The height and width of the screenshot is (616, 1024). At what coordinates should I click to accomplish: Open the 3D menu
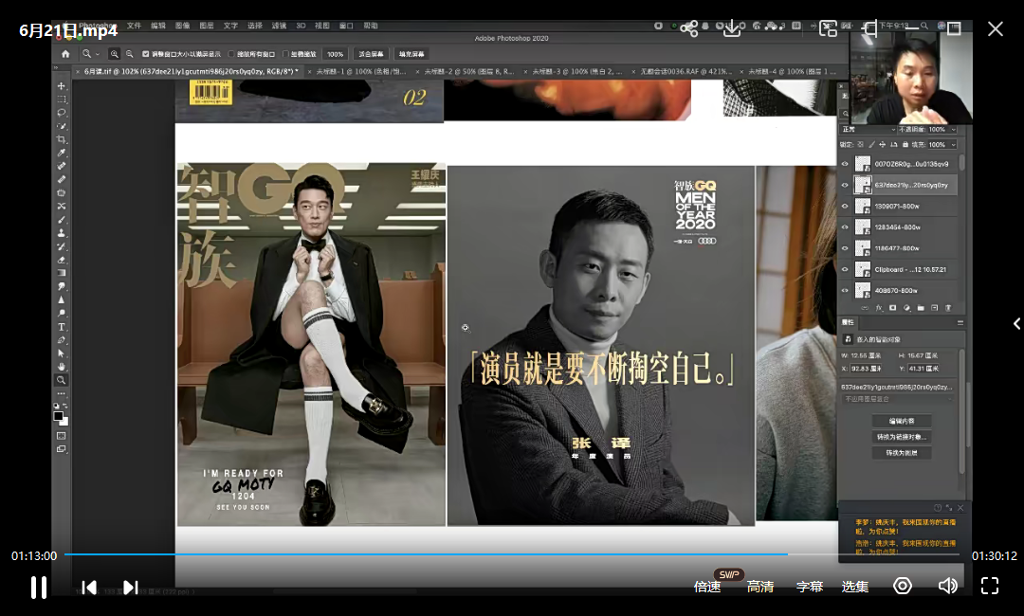click(x=301, y=26)
